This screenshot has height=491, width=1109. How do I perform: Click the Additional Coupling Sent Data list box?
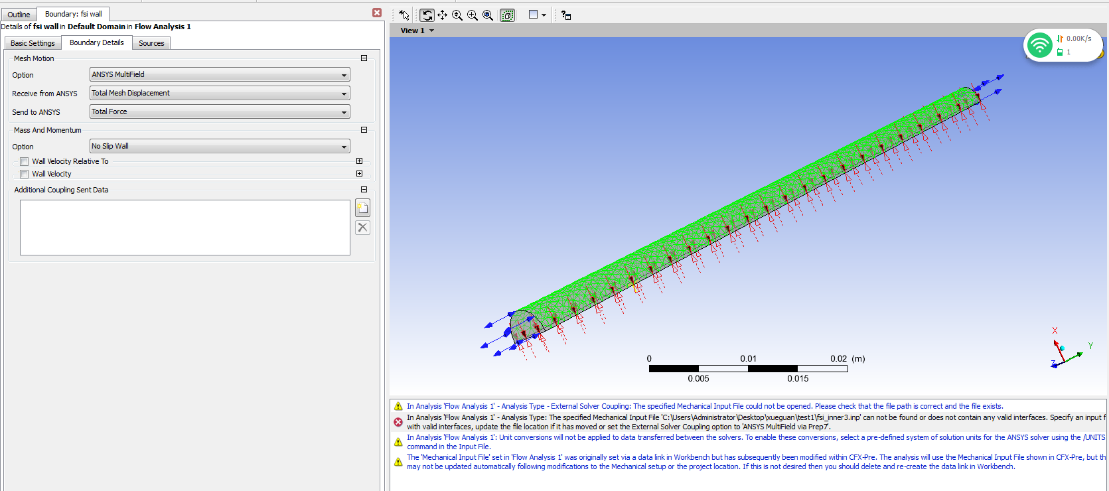(x=185, y=228)
